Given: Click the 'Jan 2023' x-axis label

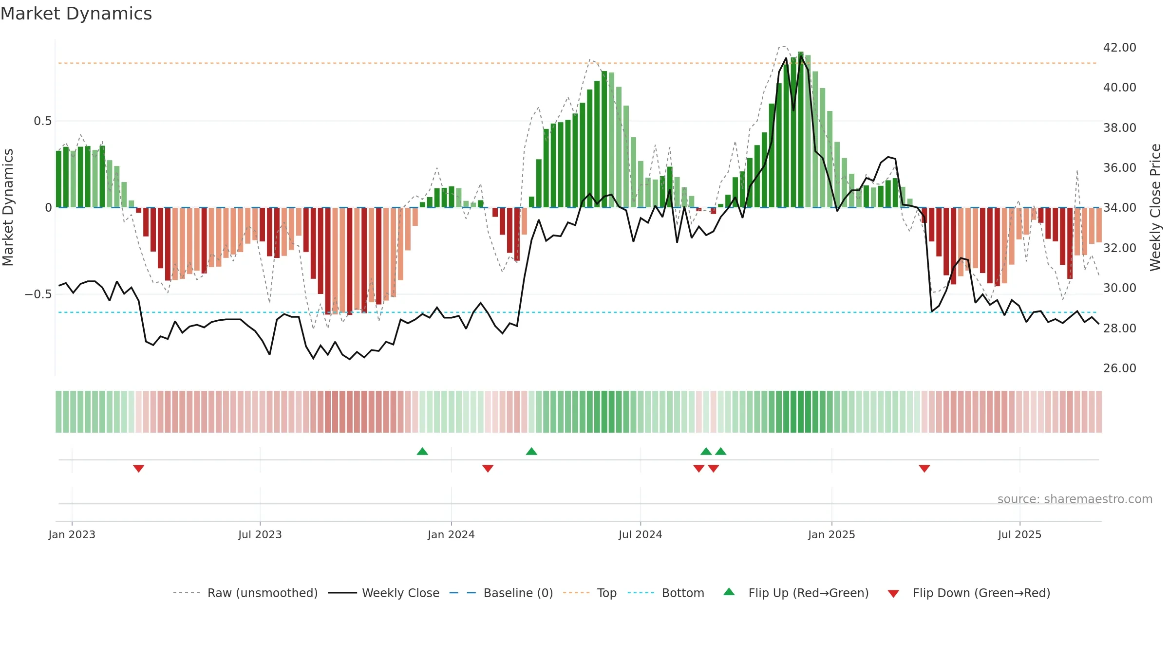Looking at the screenshot, I should (72, 534).
